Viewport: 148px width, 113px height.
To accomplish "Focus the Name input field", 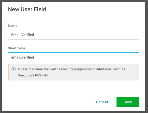I will tap(73, 35).
